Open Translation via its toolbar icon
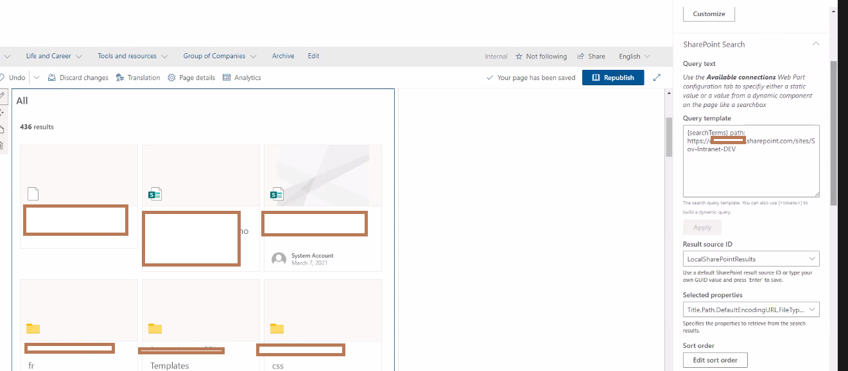This screenshot has height=371, width=848. tap(120, 78)
